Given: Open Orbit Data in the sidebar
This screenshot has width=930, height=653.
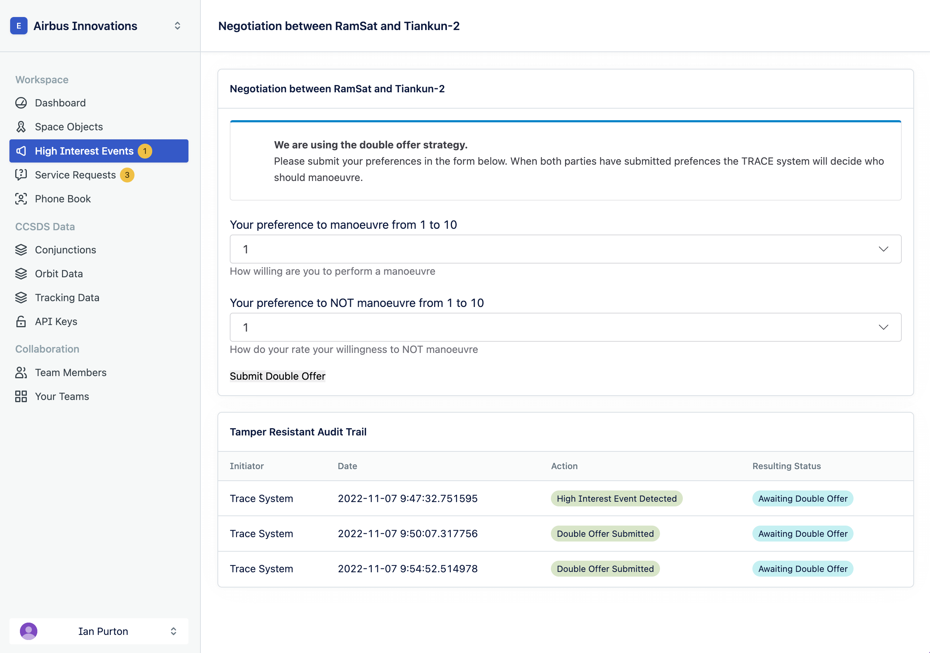Looking at the screenshot, I should point(59,274).
